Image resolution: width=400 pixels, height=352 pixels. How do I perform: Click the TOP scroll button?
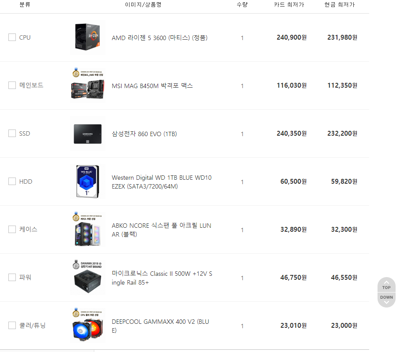[386, 285]
